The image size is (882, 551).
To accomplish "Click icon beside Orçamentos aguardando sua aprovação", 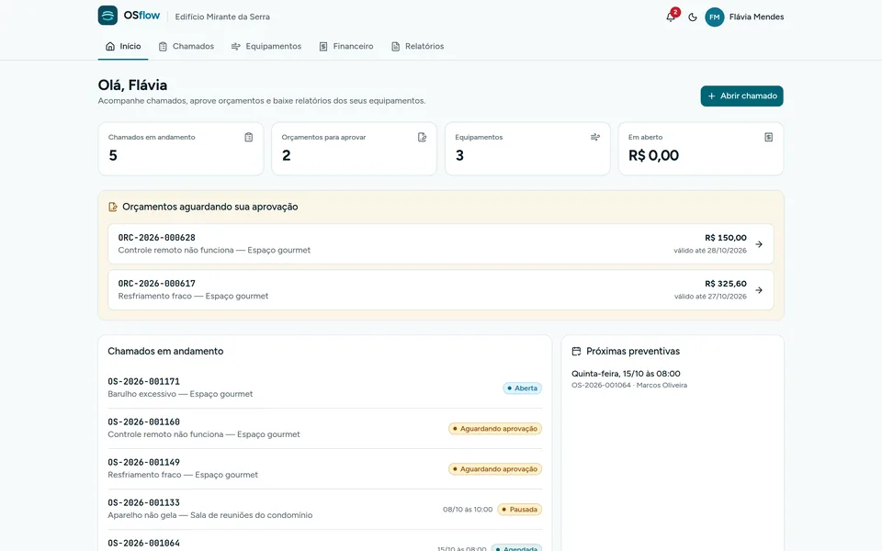I will pos(112,207).
